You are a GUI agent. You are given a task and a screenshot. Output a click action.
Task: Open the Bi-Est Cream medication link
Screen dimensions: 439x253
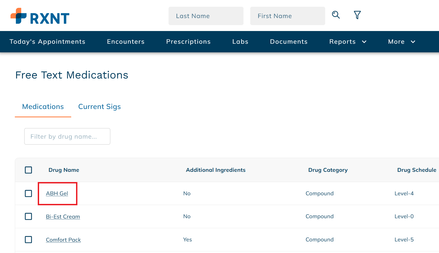(x=63, y=216)
